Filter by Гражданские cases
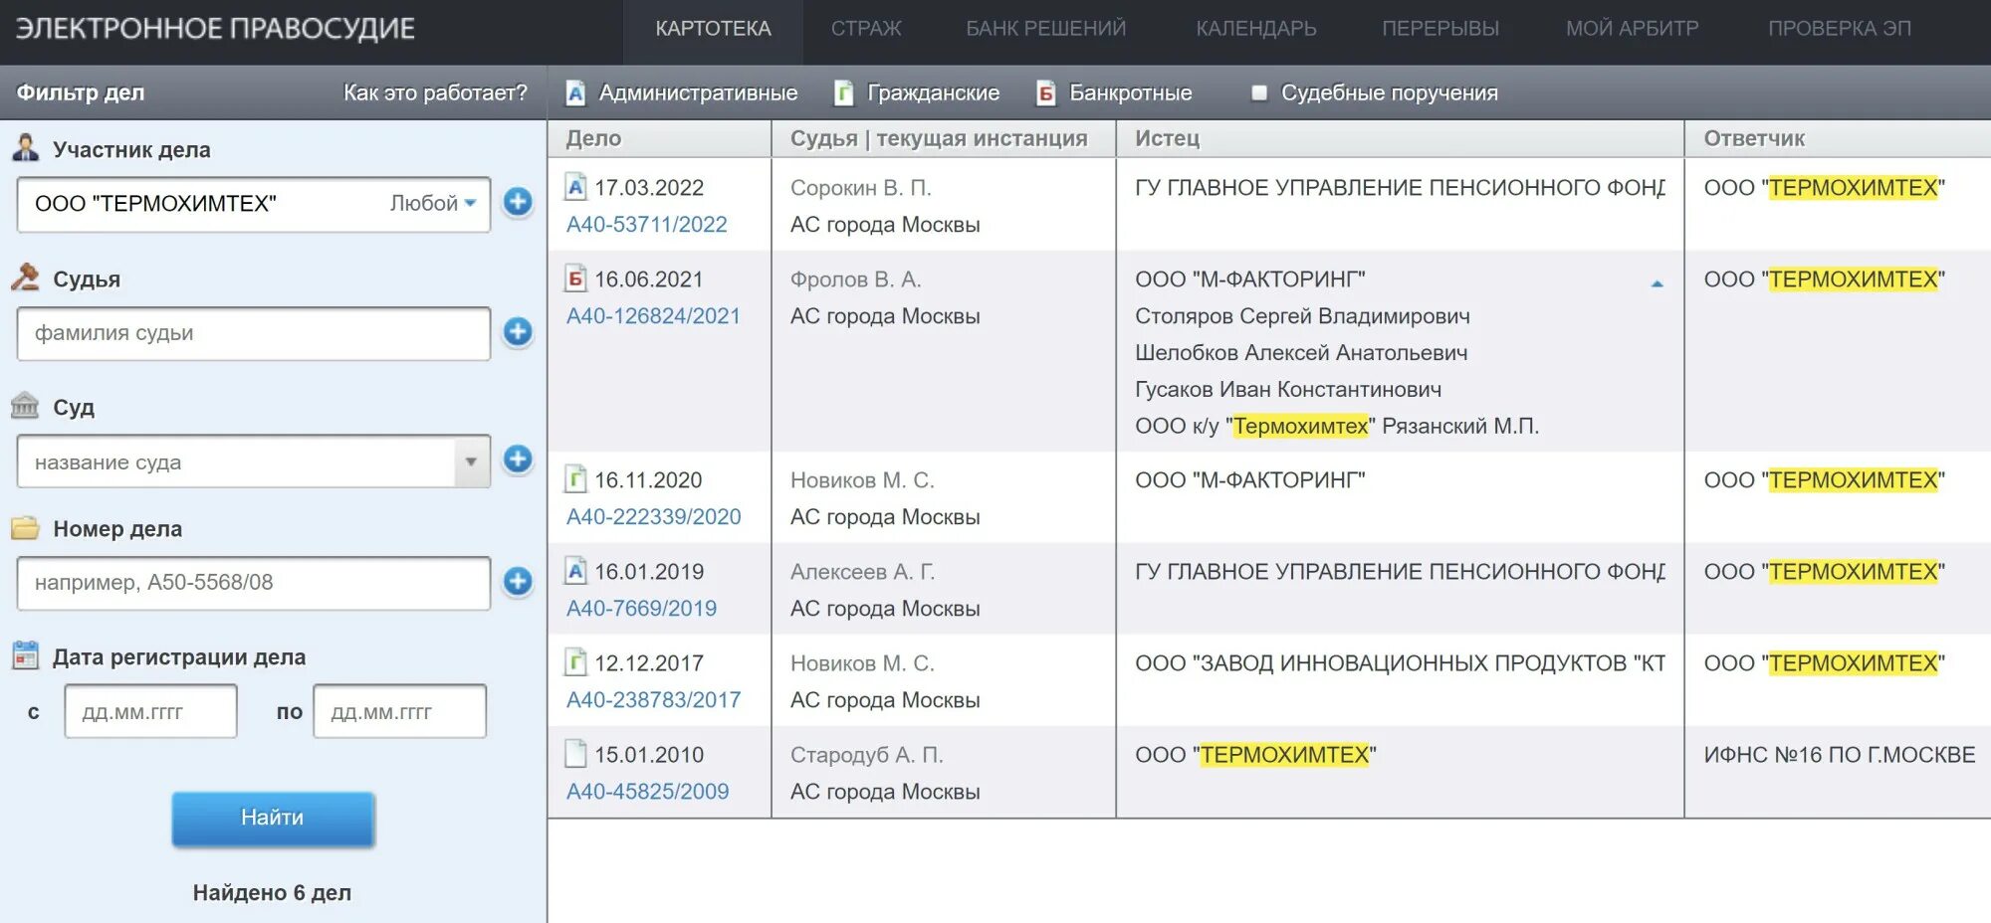The height and width of the screenshot is (923, 1991). click(917, 92)
